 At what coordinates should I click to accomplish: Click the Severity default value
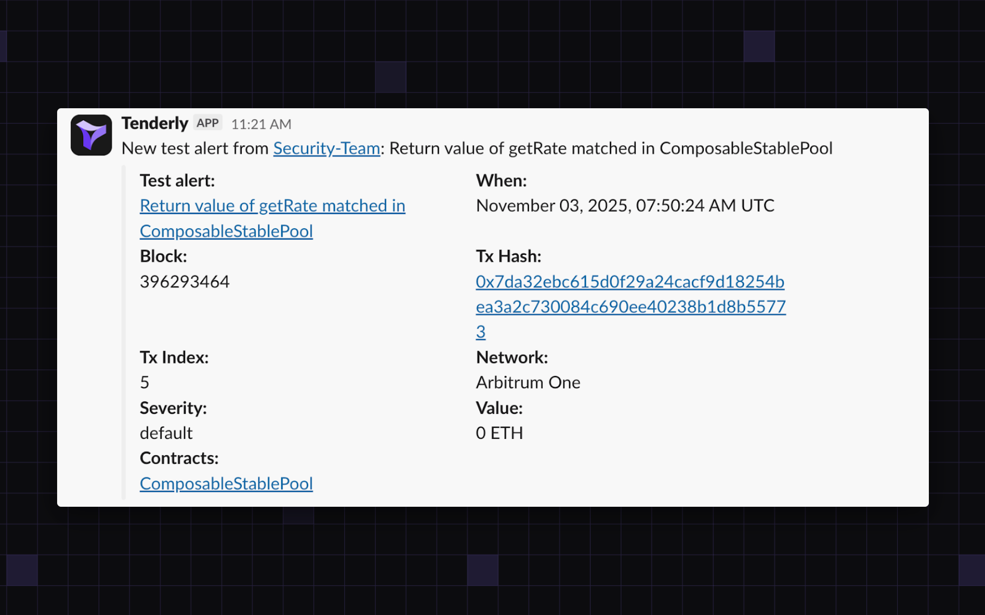pyautogui.click(x=166, y=433)
